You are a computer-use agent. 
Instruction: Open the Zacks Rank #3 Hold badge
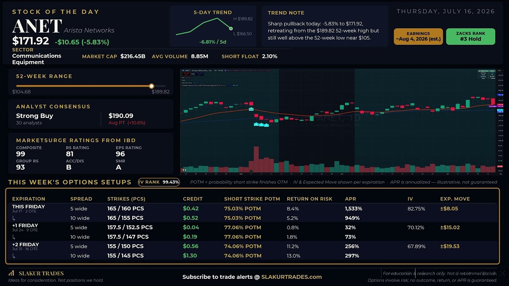[x=470, y=37]
